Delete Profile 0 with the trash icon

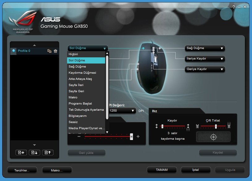point(56,51)
